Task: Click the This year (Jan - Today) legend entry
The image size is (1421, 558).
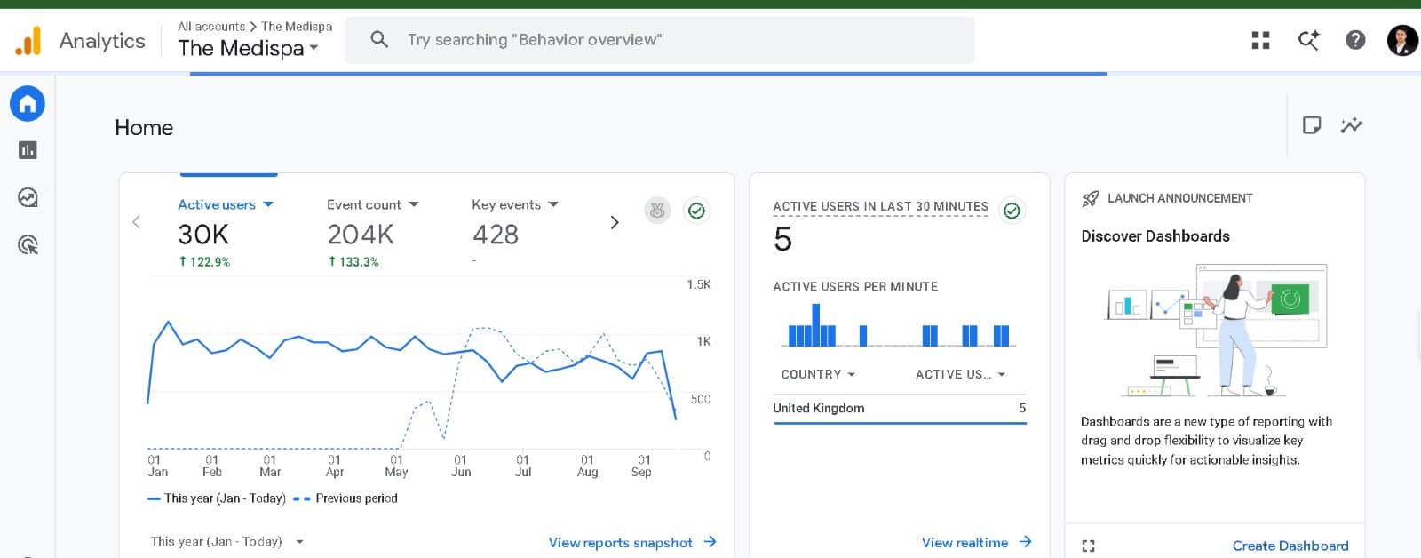Action: pyautogui.click(x=217, y=498)
